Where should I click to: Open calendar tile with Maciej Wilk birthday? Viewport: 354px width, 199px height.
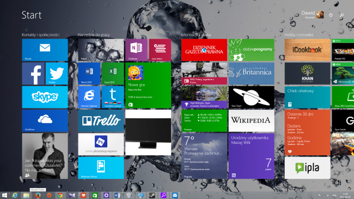252,156
